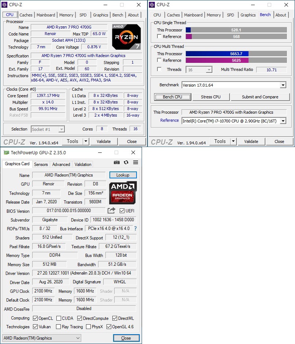This screenshot has height=344, width=295.
Task: Open About tab in left CPU-Z window
Action: click(133, 15)
